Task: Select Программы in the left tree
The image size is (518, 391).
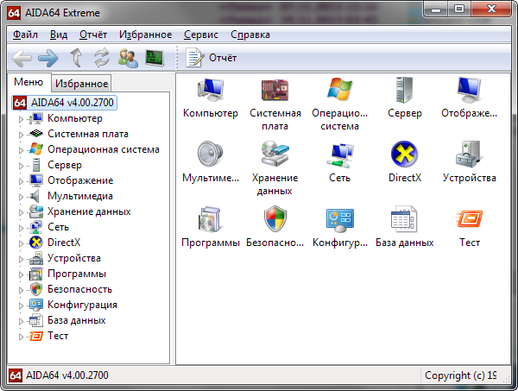Action: pyautogui.click(x=77, y=274)
